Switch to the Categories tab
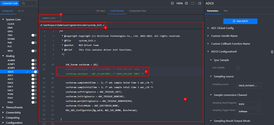The width and height of the screenshot is (274, 125). (x=7, y=11)
